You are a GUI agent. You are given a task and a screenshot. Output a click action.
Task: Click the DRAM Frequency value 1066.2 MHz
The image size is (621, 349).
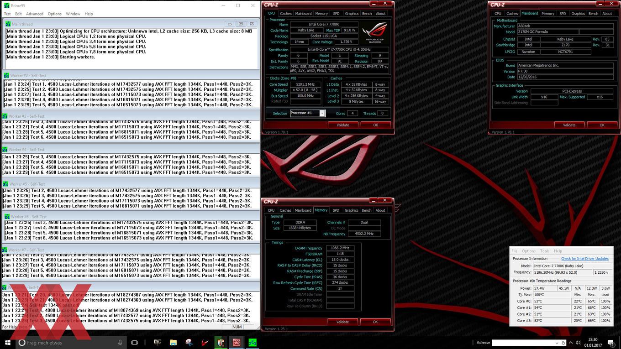(x=339, y=248)
